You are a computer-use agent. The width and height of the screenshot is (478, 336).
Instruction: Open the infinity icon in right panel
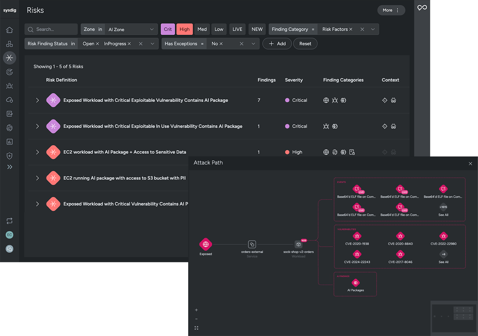coord(422,7)
